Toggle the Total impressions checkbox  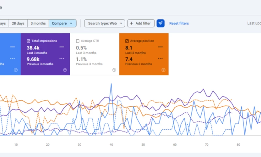[28, 41]
